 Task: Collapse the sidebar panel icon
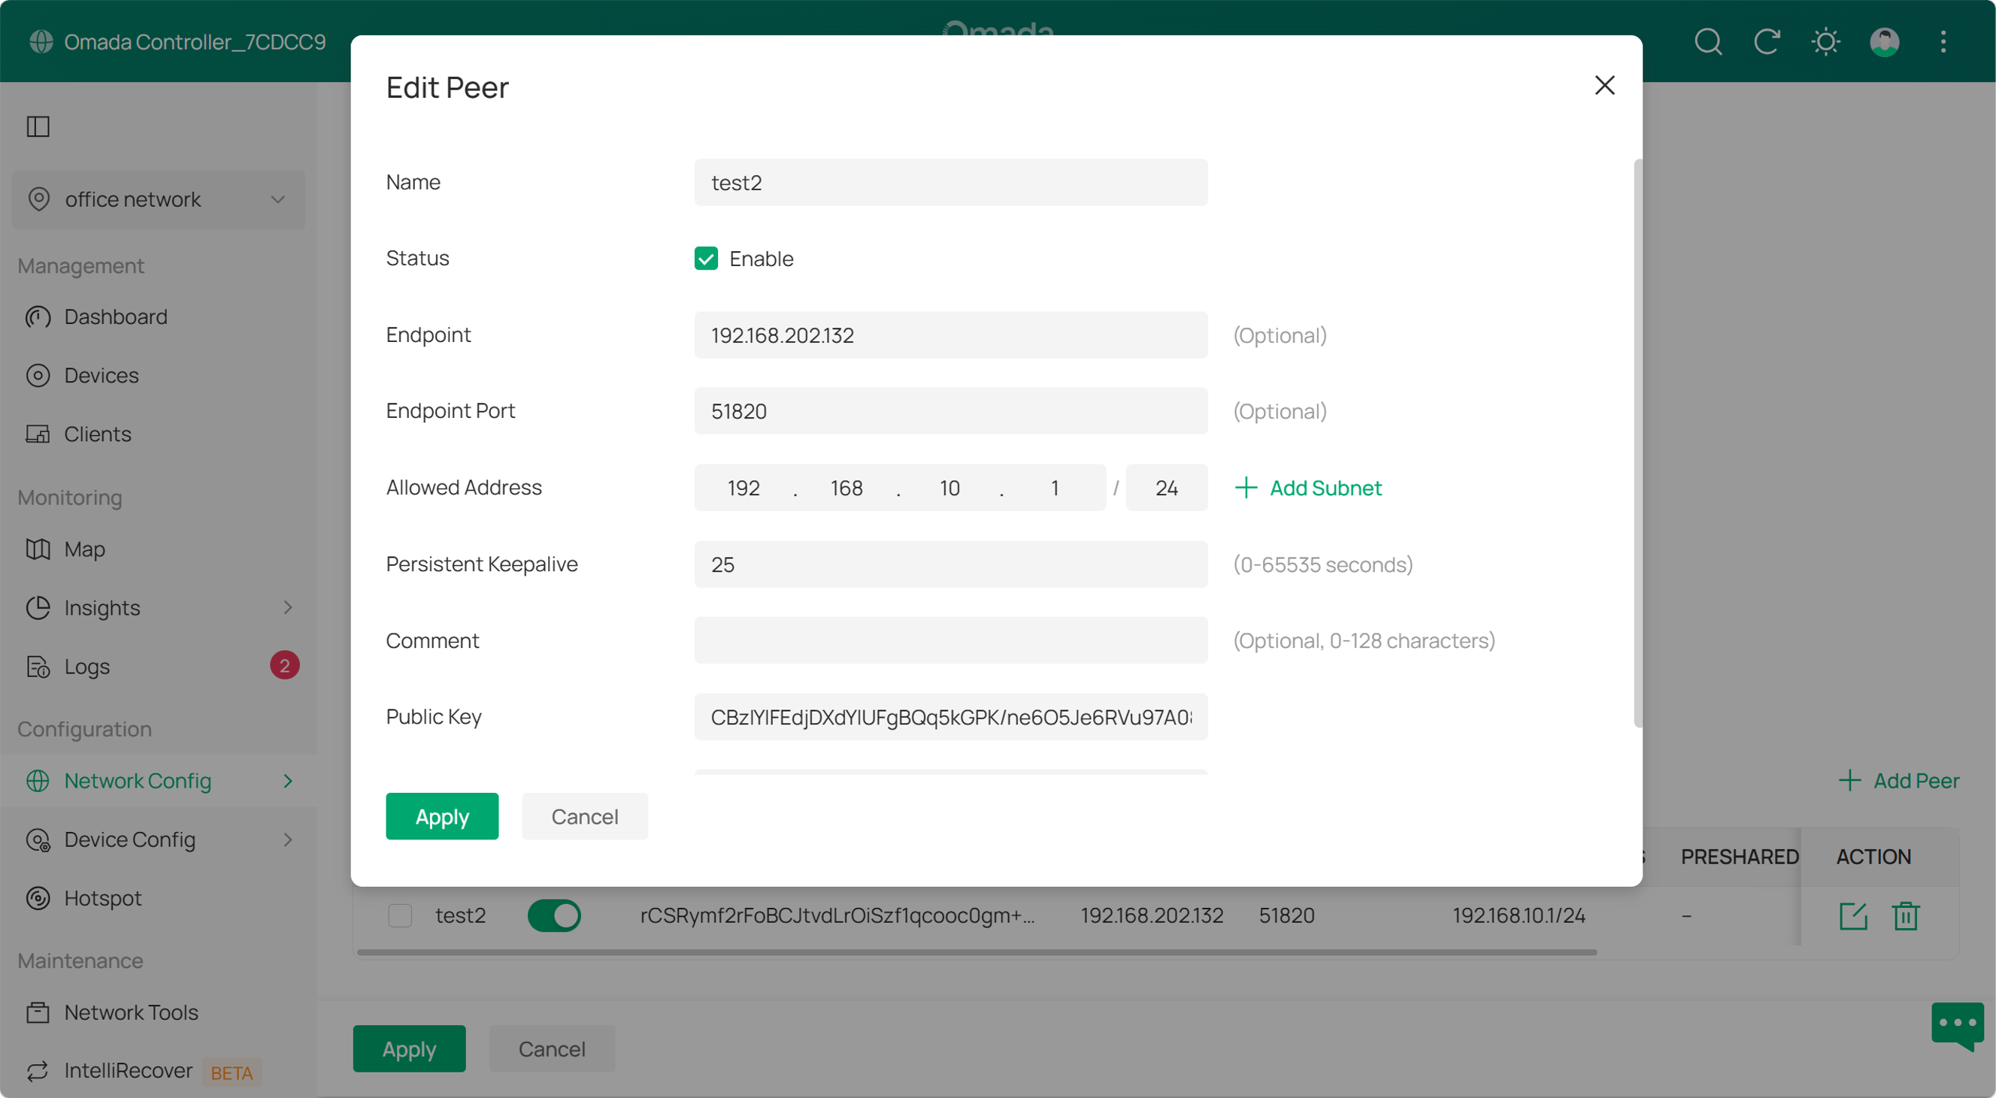tap(38, 126)
